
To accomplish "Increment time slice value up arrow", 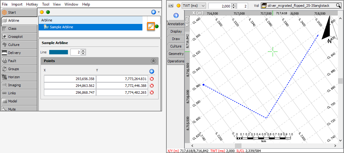I will (x=234, y=5).
